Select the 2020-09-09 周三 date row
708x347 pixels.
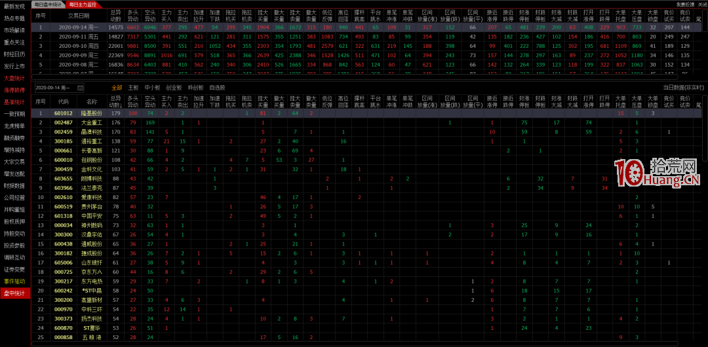tap(366, 55)
